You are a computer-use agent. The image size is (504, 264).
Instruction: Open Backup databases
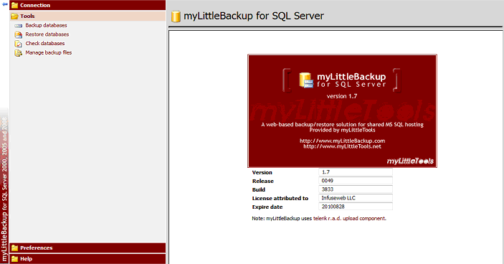point(47,25)
